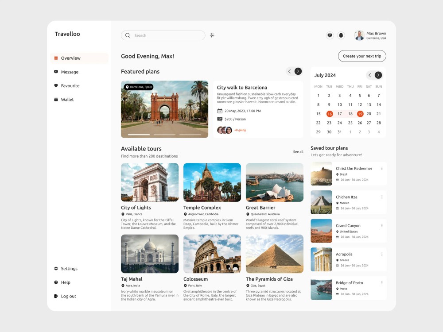443x332 pixels.
Task: Open The Pyramids of Giza thumbnail
Action: (x=275, y=254)
